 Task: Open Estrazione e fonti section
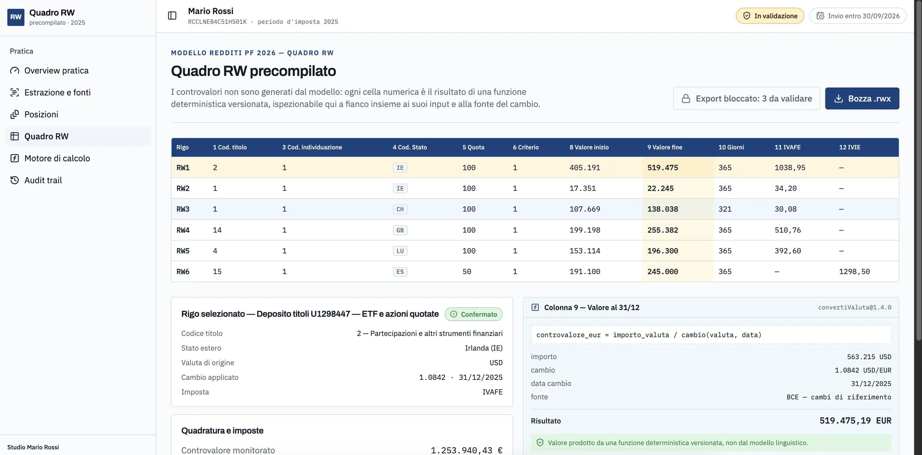point(78,92)
